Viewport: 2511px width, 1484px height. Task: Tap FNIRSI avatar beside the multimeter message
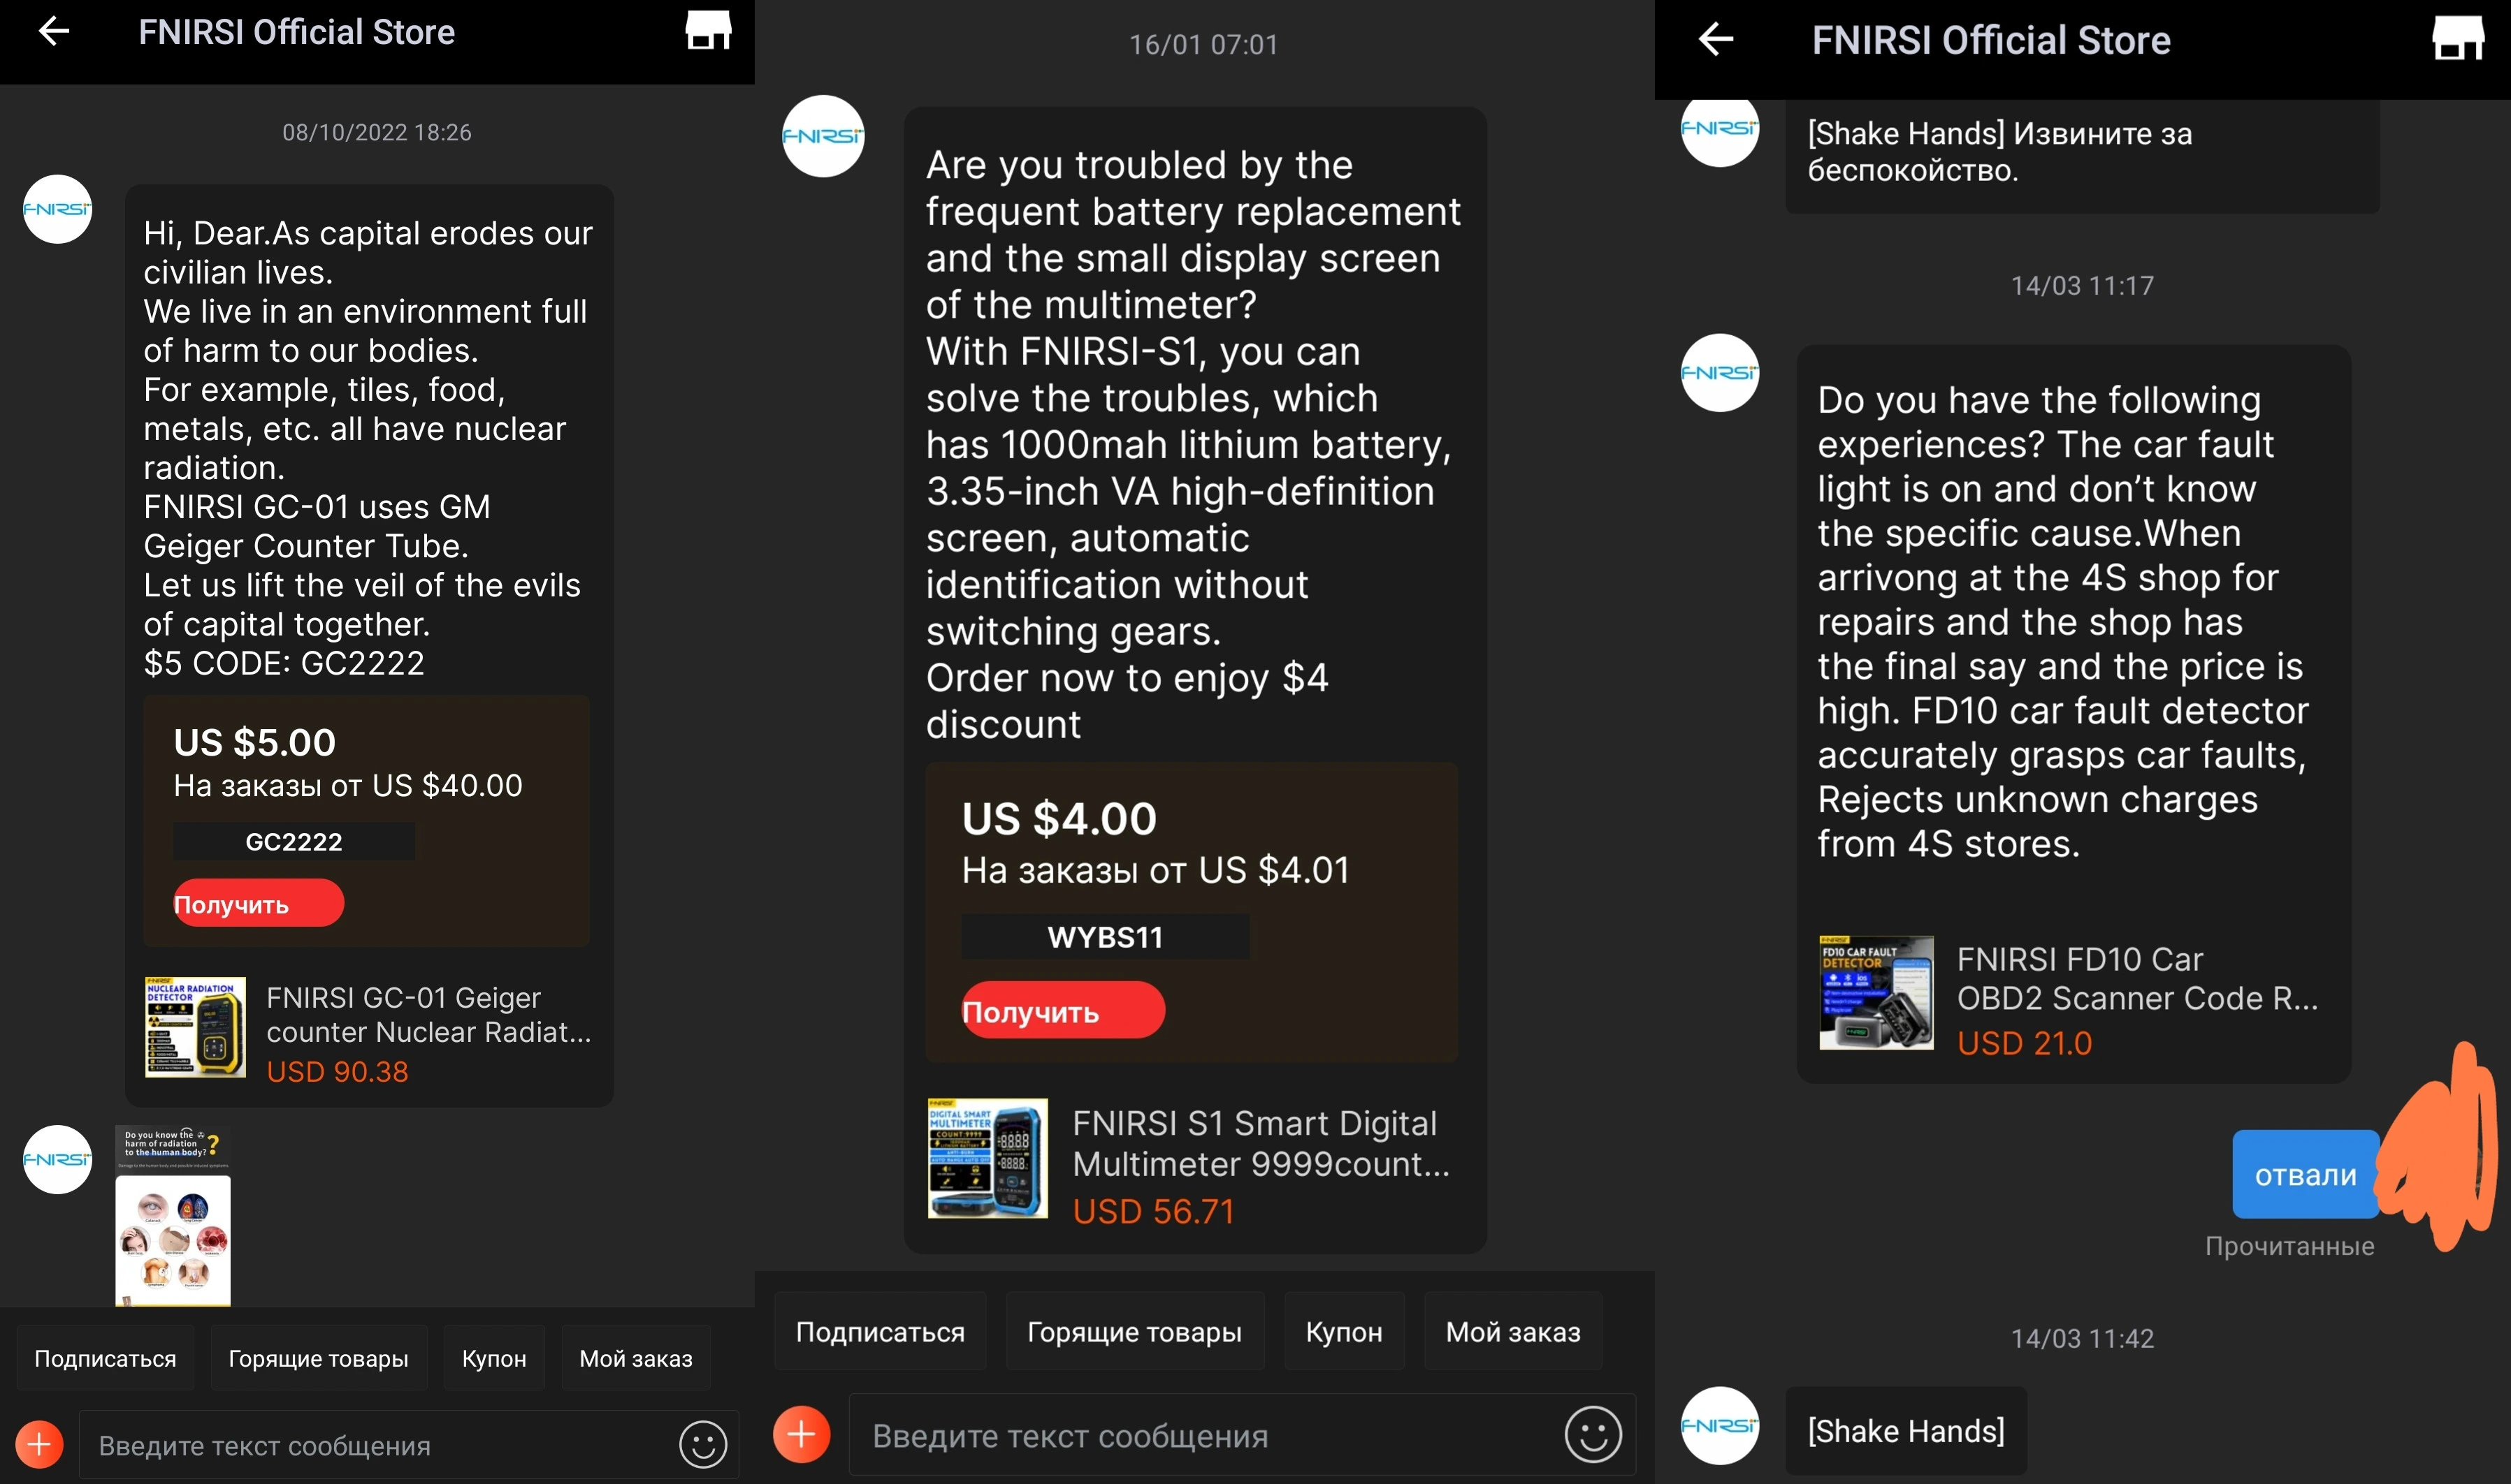pyautogui.click(x=823, y=136)
